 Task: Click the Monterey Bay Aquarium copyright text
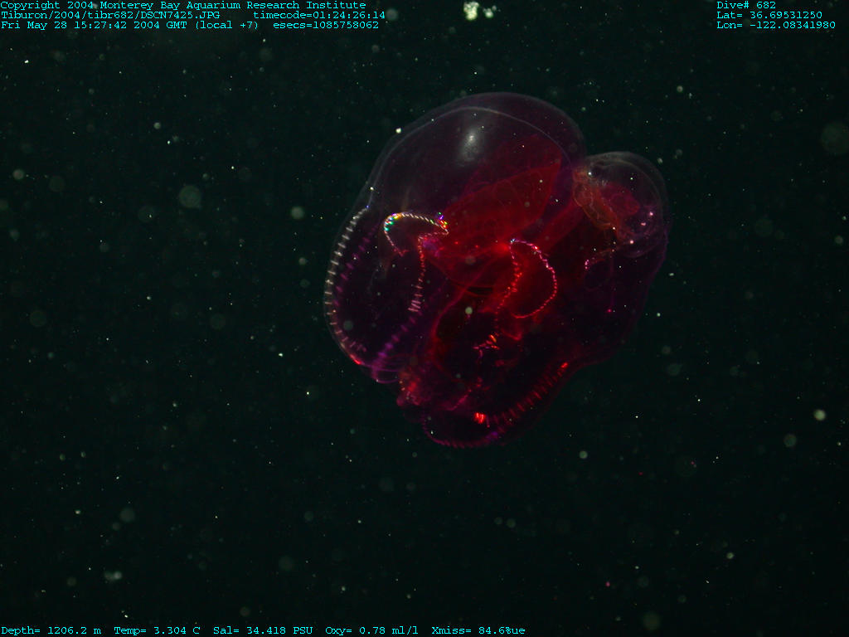pyautogui.click(x=182, y=5)
